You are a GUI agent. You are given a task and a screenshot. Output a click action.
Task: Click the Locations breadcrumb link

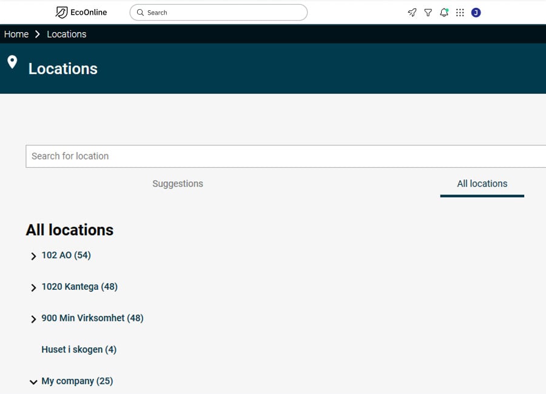click(67, 34)
